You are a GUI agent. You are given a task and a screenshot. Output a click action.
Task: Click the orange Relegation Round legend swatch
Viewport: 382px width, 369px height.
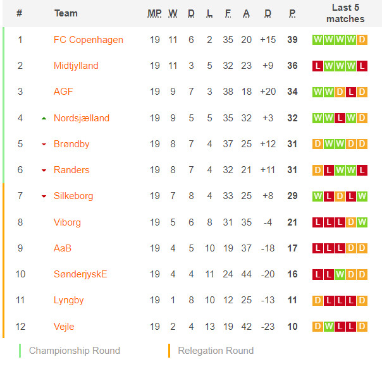point(169,351)
